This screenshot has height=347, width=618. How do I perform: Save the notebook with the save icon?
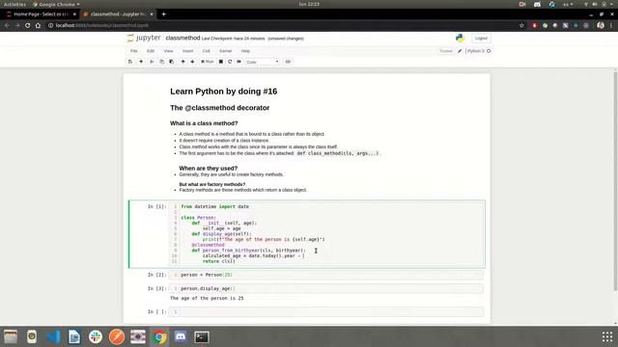point(130,62)
